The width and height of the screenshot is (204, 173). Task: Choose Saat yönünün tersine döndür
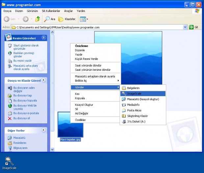click(96, 70)
